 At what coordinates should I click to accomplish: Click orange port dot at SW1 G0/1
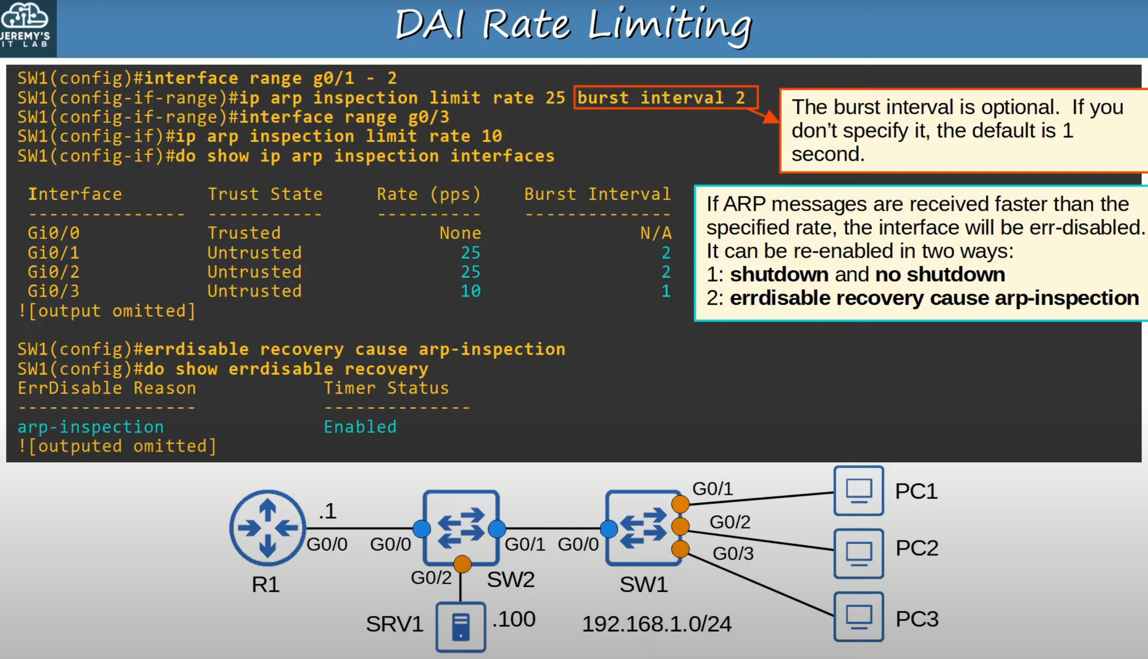680,504
